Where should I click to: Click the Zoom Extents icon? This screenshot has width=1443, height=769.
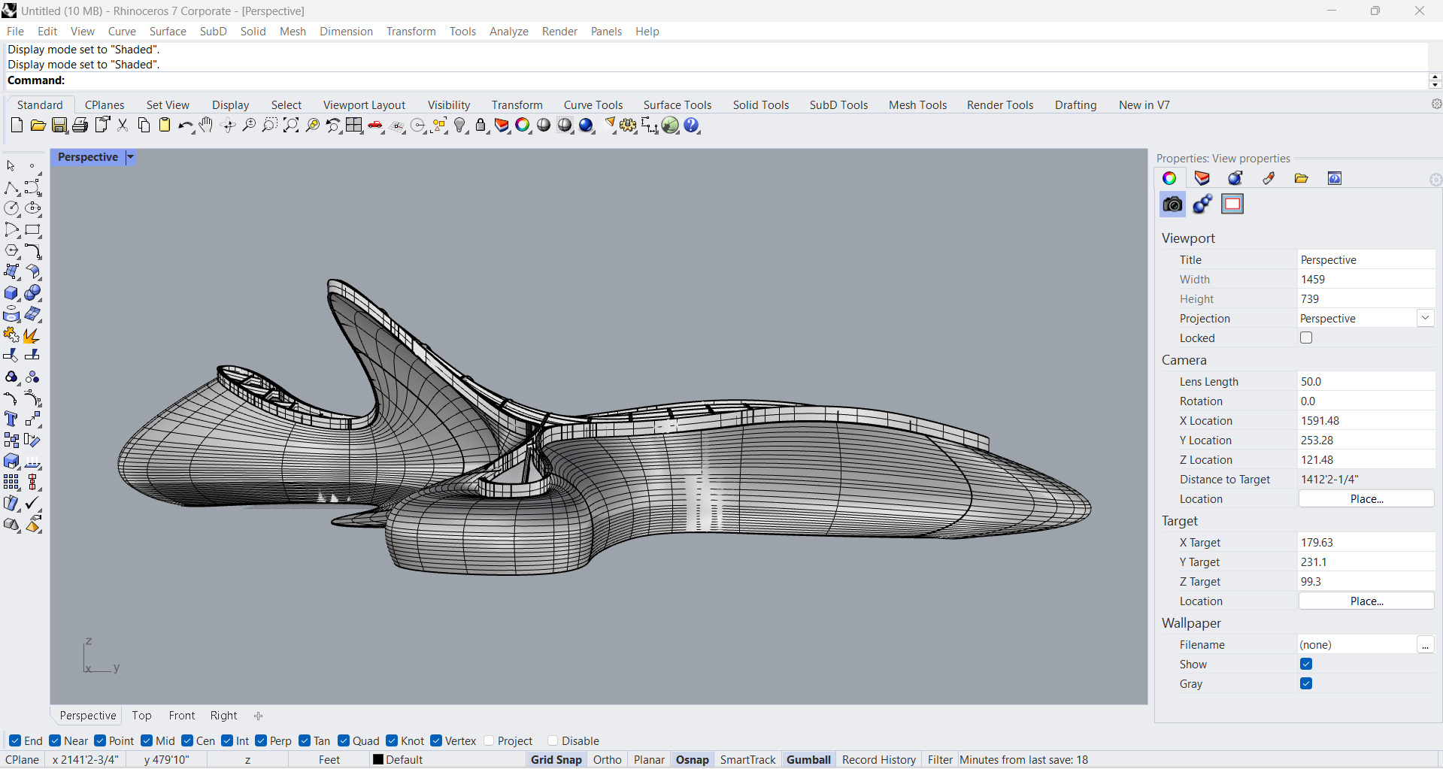(291, 126)
